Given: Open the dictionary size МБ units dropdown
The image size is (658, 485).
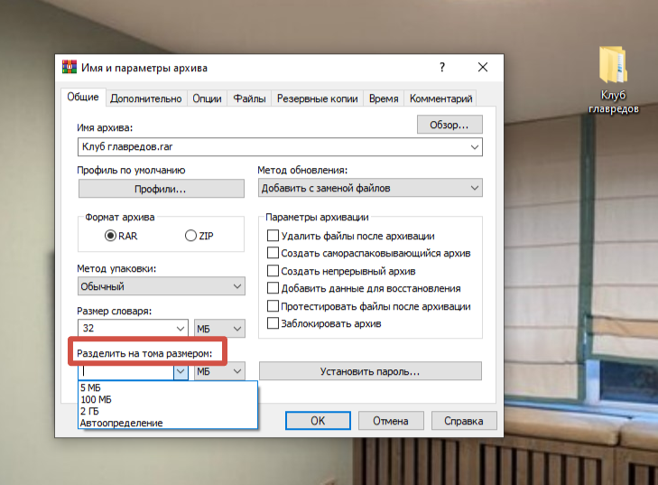Looking at the screenshot, I should (x=219, y=329).
